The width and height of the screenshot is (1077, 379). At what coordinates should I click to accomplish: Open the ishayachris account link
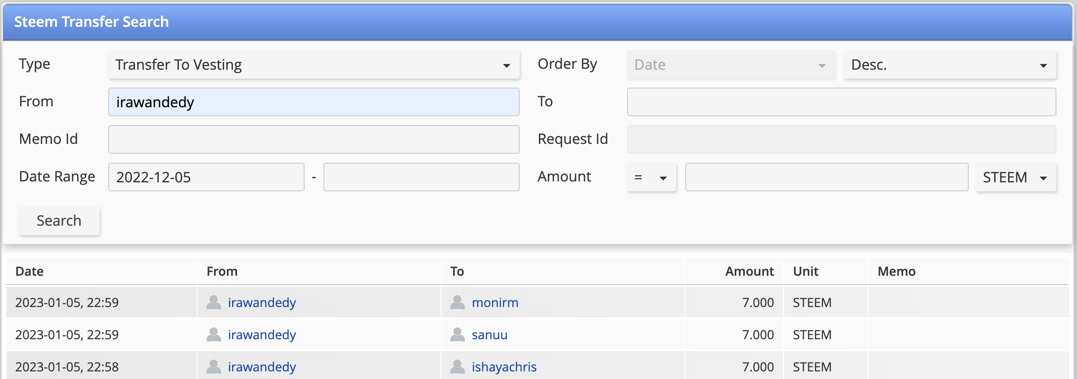click(x=504, y=367)
